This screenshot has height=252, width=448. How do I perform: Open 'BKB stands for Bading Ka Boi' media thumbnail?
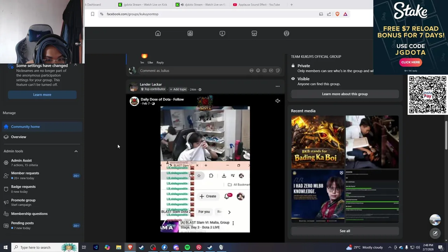pyautogui.click(x=318, y=142)
